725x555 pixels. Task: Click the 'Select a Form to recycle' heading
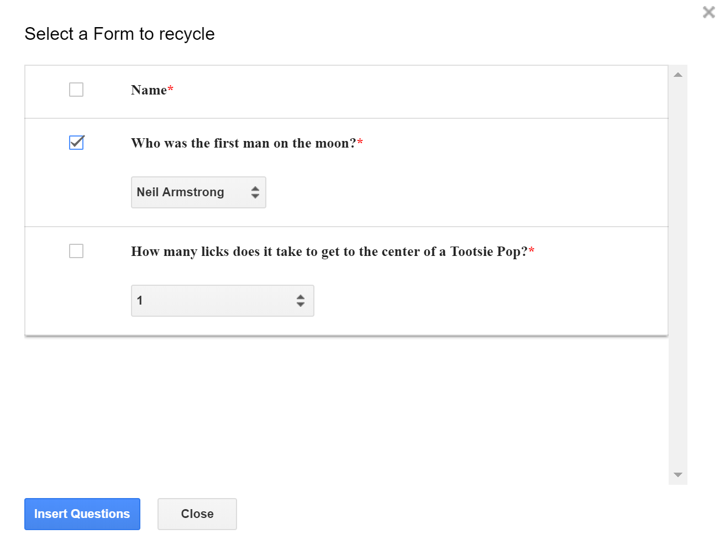119,34
